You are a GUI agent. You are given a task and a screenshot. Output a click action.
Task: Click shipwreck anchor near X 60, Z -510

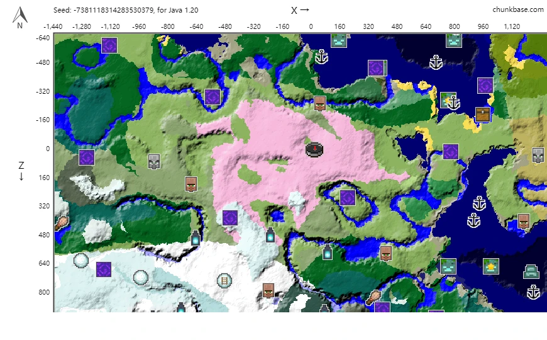click(321, 56)
